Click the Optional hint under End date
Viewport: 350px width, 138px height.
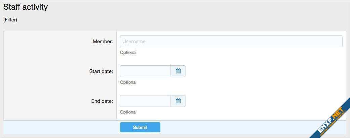tap(128, 112)
